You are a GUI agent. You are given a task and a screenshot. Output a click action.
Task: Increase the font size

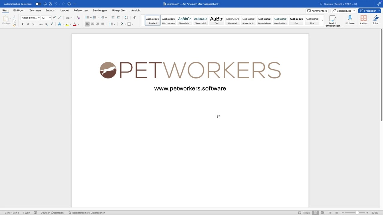[54, 18]
